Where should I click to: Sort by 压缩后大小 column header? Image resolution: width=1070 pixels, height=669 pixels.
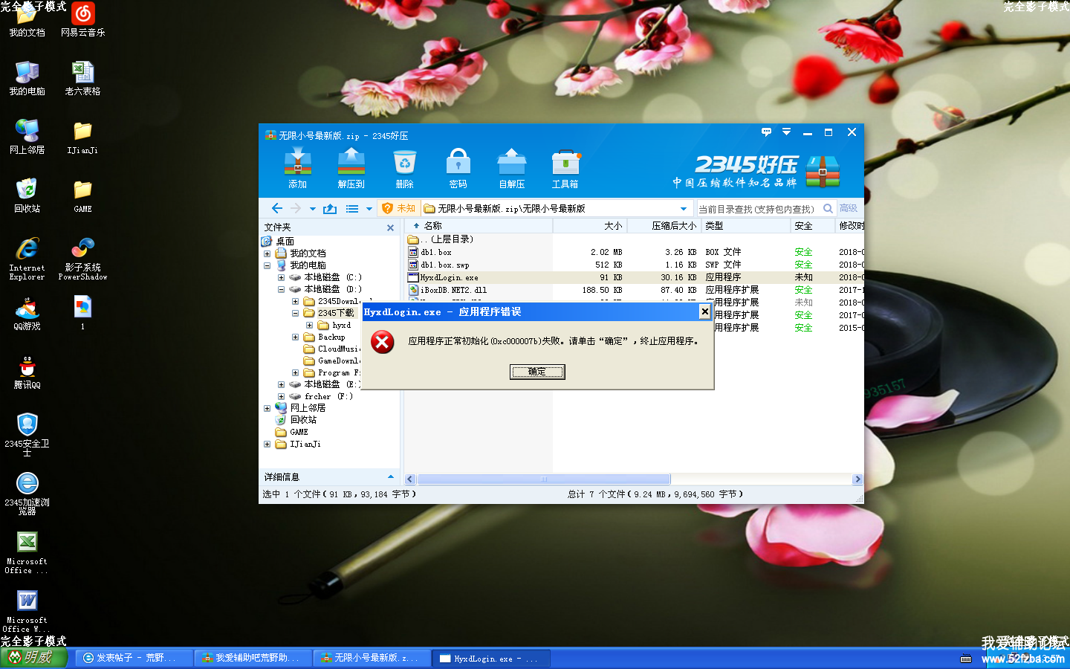click(664, 226)
